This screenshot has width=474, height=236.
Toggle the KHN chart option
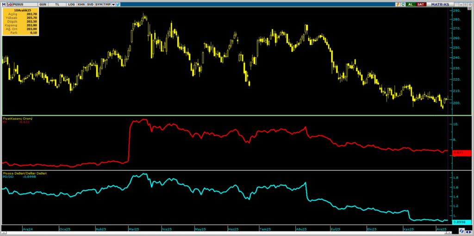81,4
